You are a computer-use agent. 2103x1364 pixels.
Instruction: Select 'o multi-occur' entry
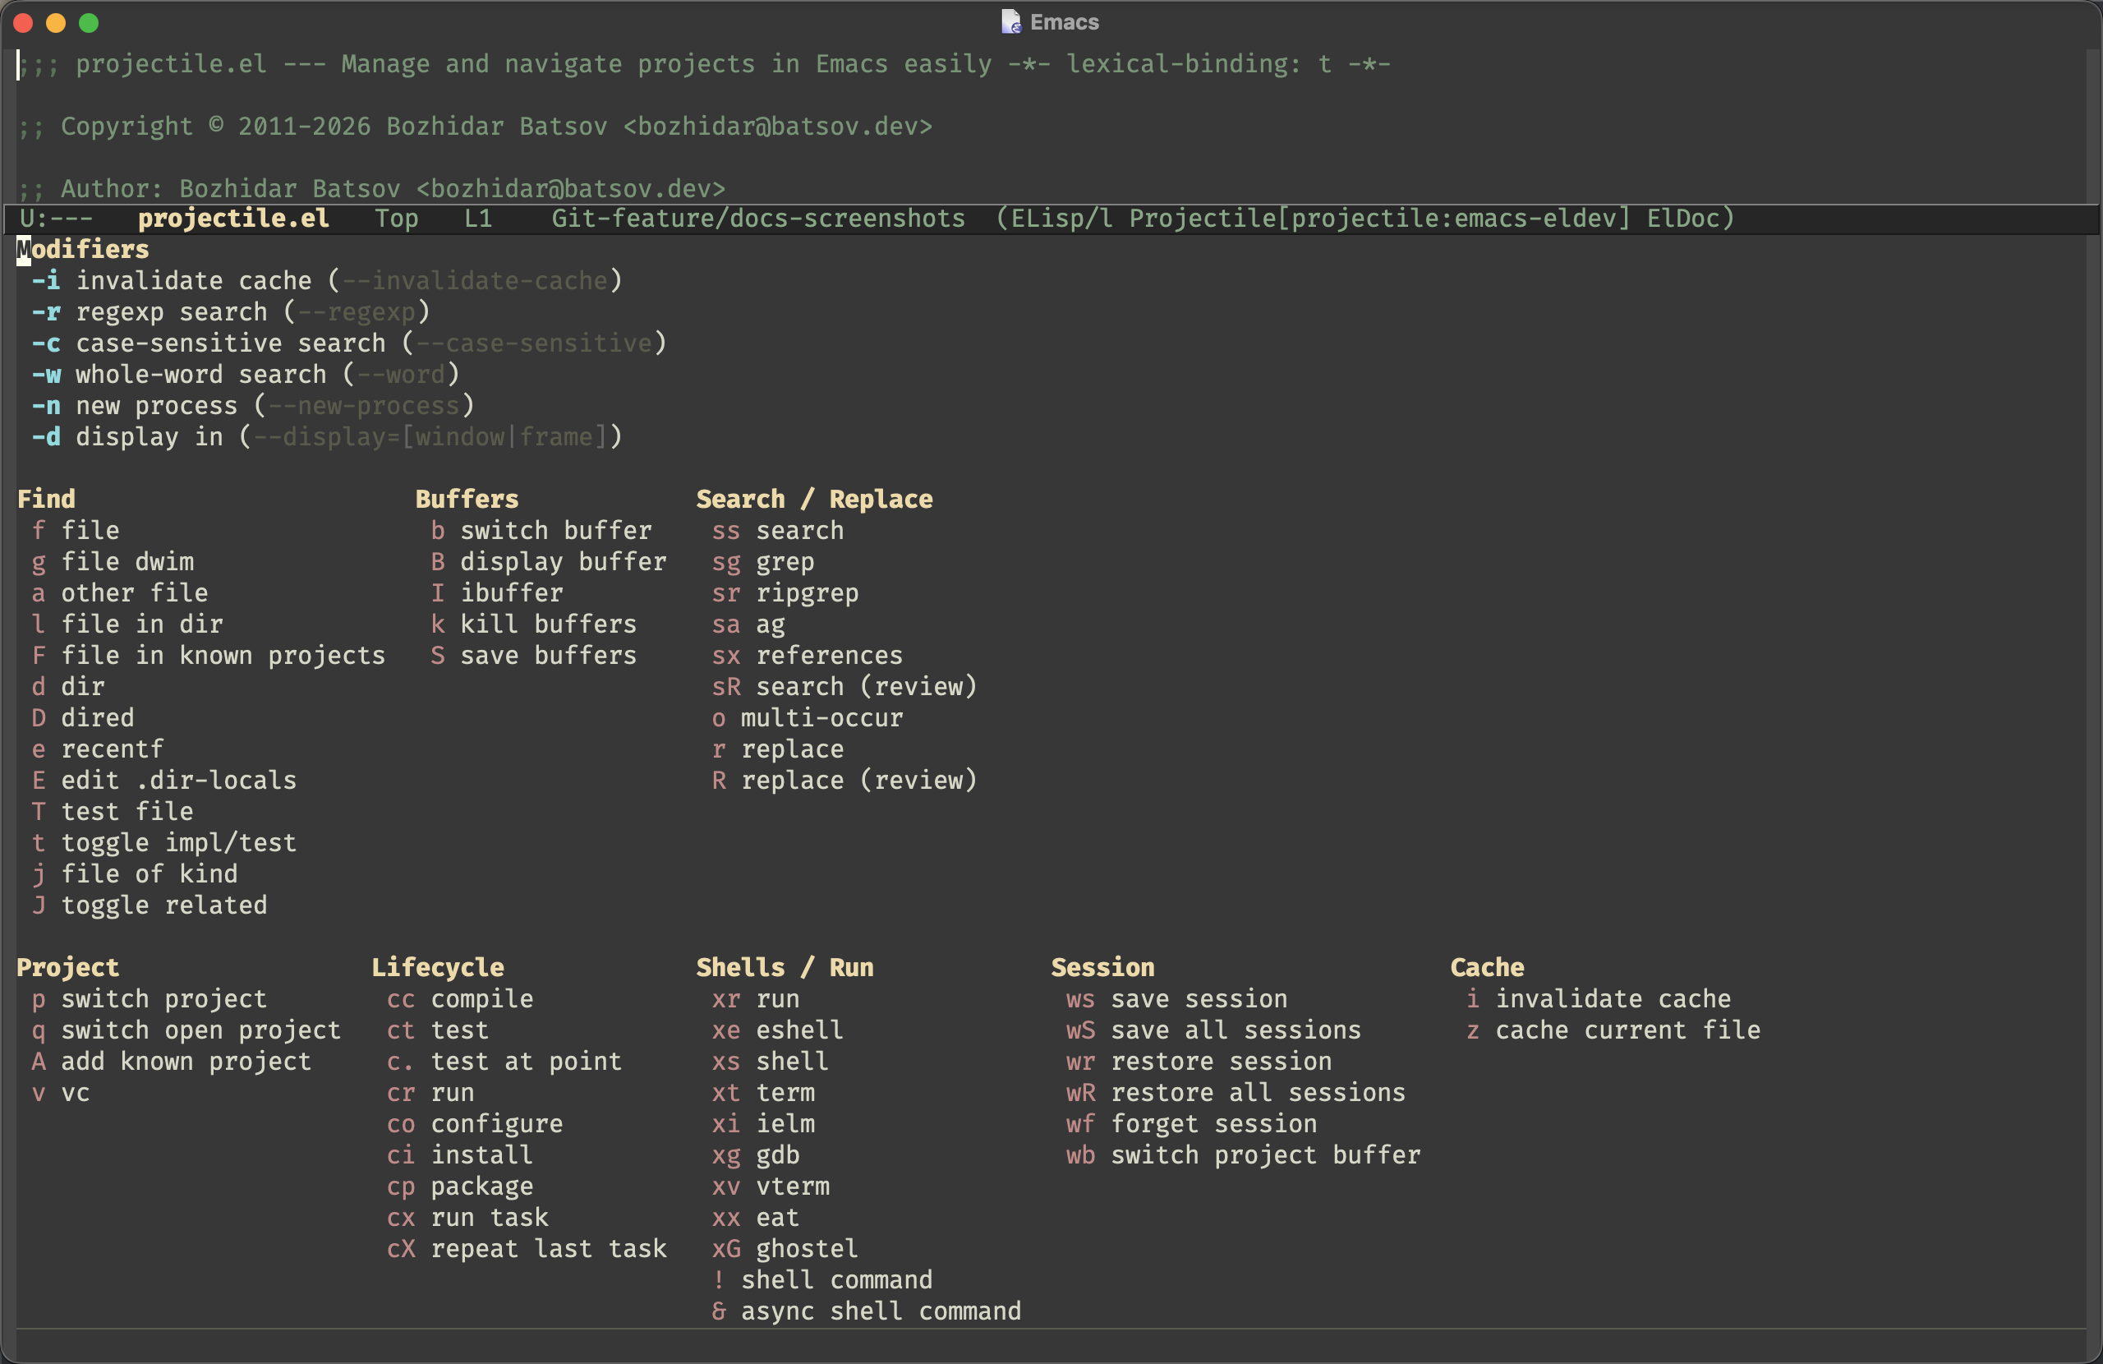(x=808, y=718)
